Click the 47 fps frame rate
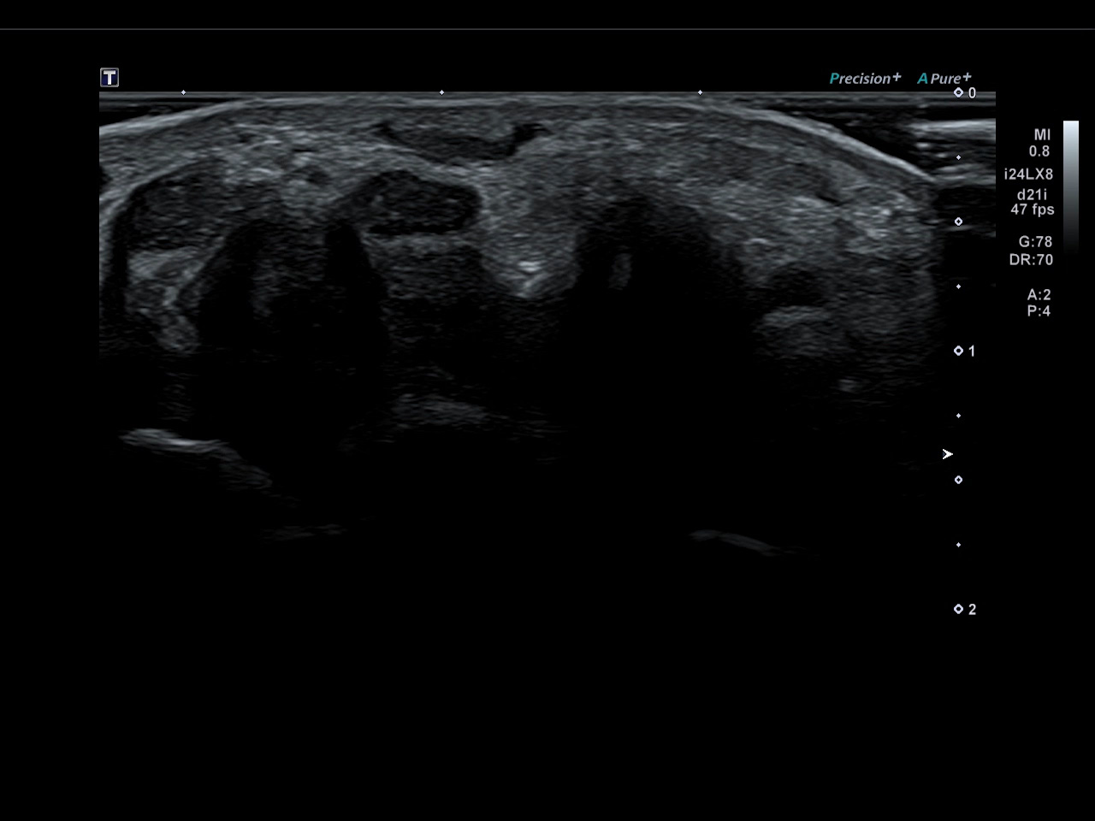 [x=1033, y=210]
